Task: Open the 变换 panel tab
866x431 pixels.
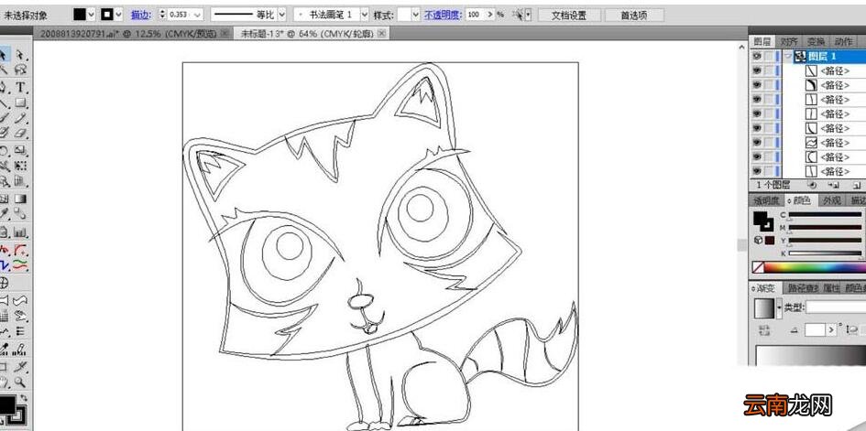Action: tap(817, 42)
